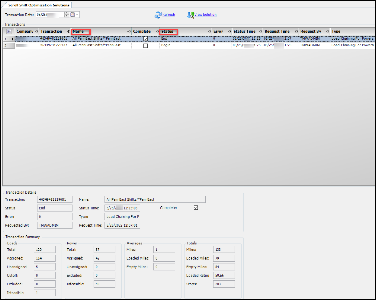Click pin icon in Complete column header
The height and width of the screenshot is (300, 376).
coord(157,32)
